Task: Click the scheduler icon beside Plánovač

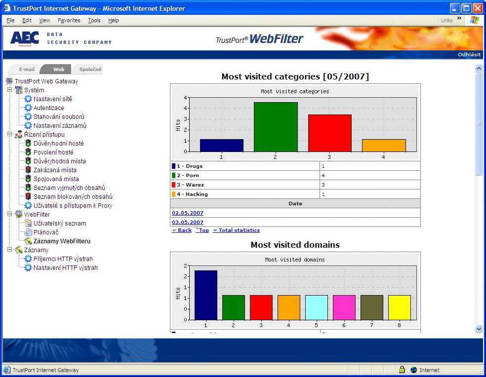Action: tap(28, 232)
